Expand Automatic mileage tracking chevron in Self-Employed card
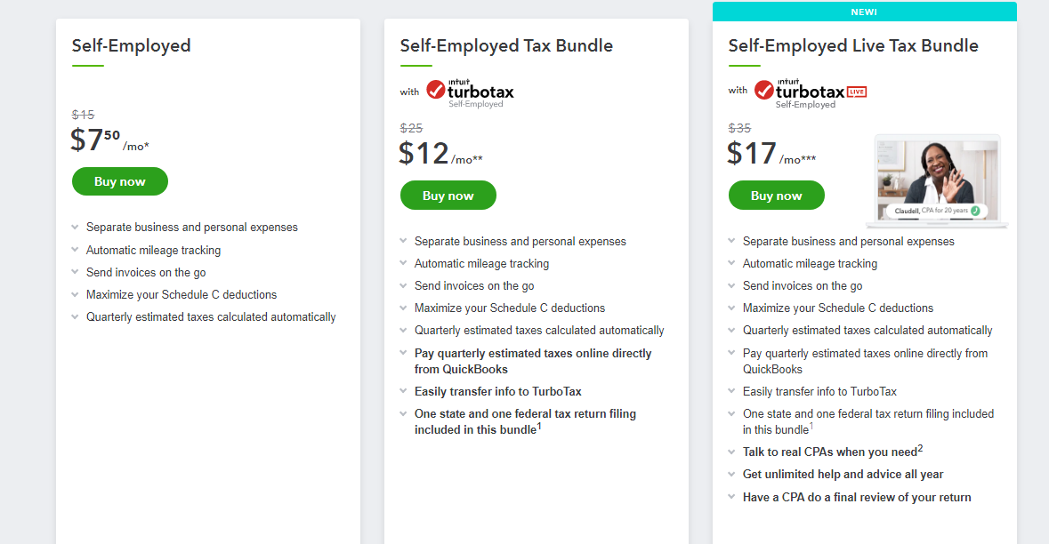The width and height of the screenshot is (1049, 544). click(75, 249)
